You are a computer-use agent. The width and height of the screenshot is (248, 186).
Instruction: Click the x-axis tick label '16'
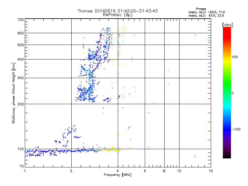(211, 171)
